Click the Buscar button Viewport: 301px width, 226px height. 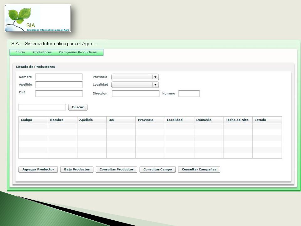pos(78,107)
